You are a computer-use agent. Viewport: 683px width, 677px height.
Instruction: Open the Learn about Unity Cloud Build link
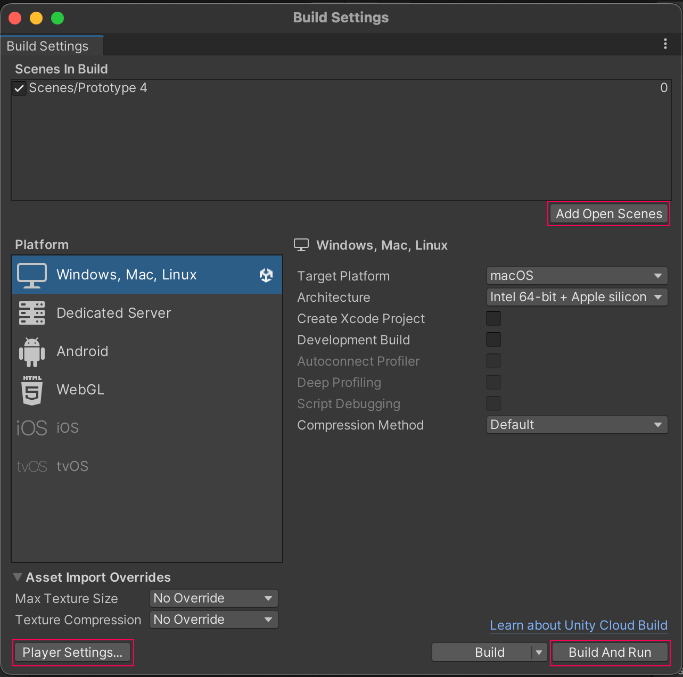[x=578, y=625]
